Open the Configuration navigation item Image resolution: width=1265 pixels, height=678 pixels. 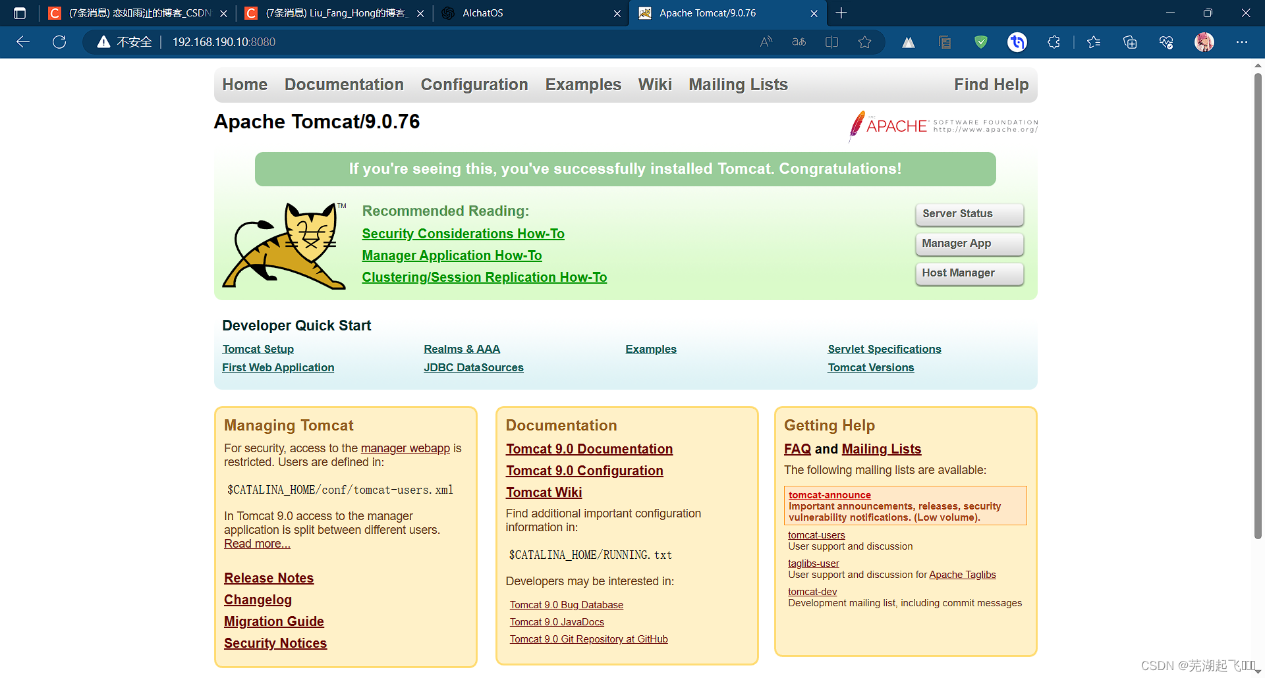point(474,85)
